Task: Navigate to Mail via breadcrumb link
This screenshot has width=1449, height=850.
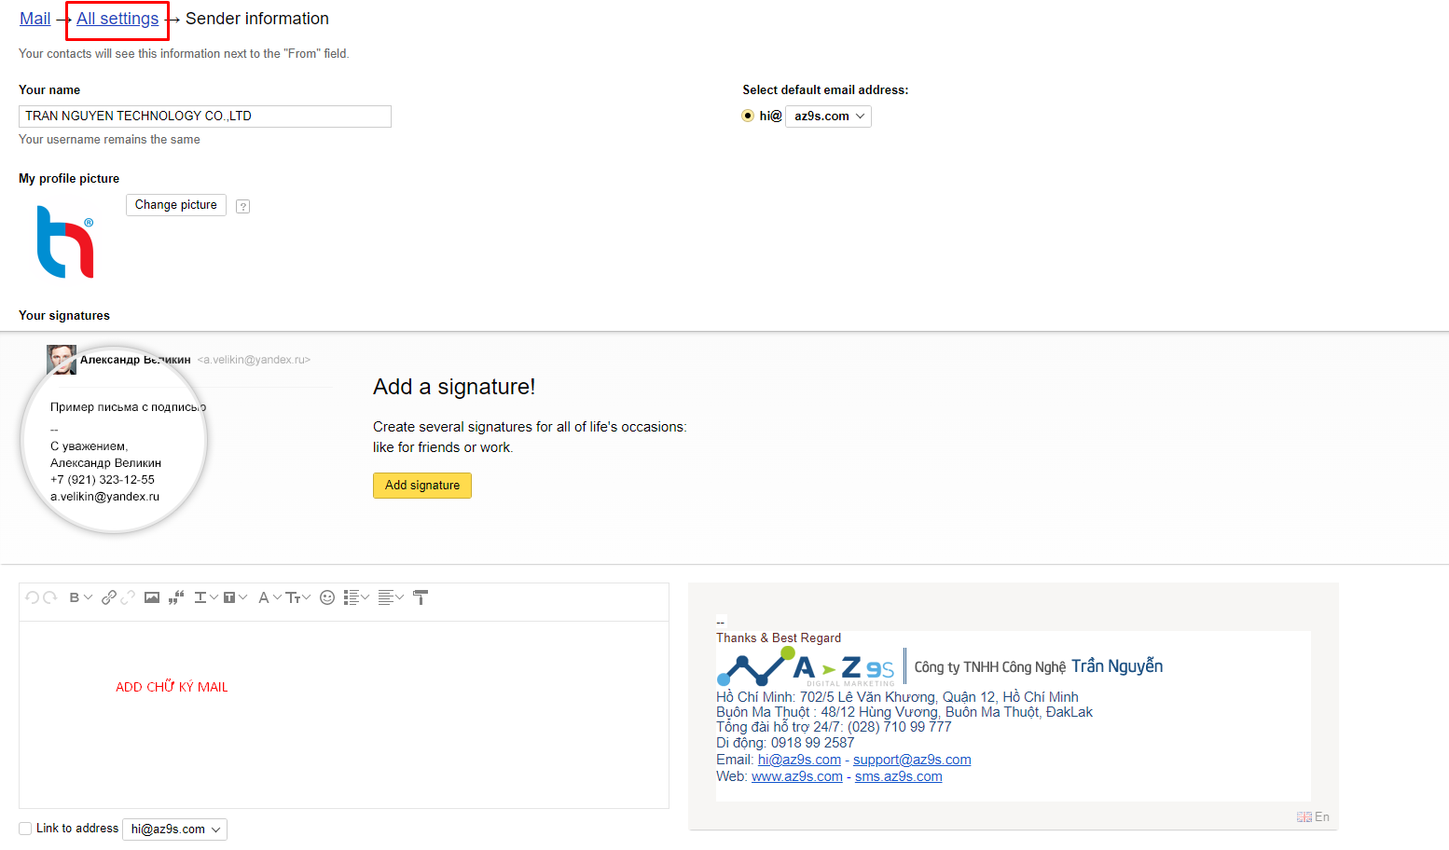Action: [34, 18]
